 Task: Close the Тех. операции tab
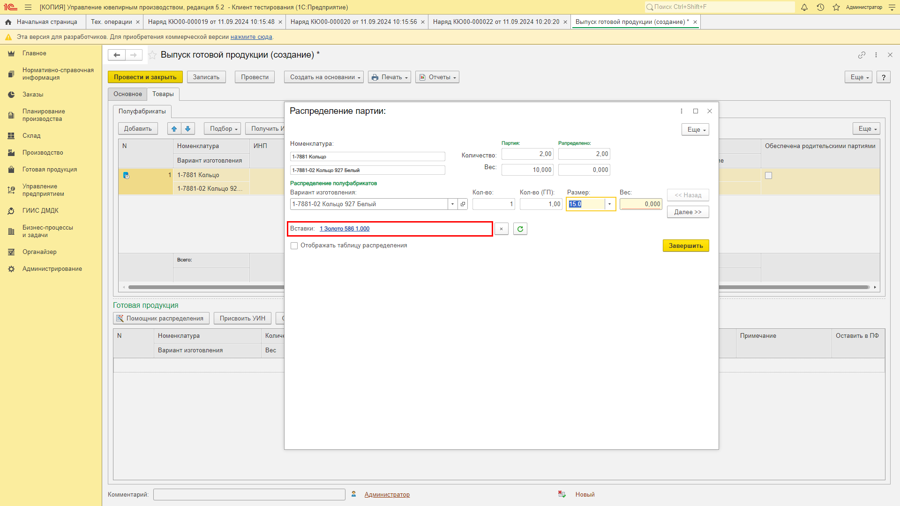point(138,22)
